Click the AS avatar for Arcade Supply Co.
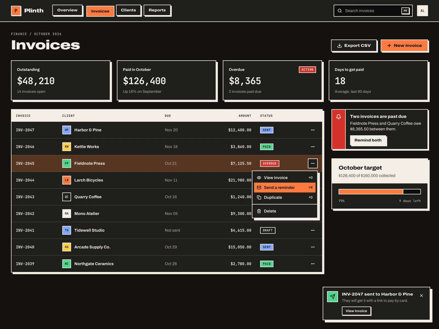Viewport: 439px width, 329px height. click(x=67, y=247)
